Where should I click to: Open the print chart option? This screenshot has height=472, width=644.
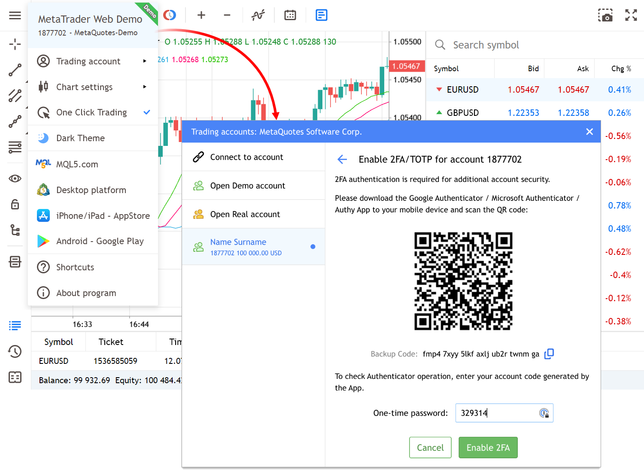[15, 262]
